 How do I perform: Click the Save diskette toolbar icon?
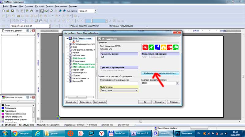[12, 11]
